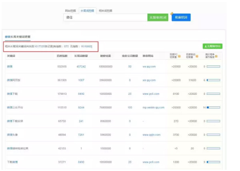Image resolution: width=240 pixels, height=171 pixels.
Task: Open long-tail count 457242 link
Action: pos(81,67)
